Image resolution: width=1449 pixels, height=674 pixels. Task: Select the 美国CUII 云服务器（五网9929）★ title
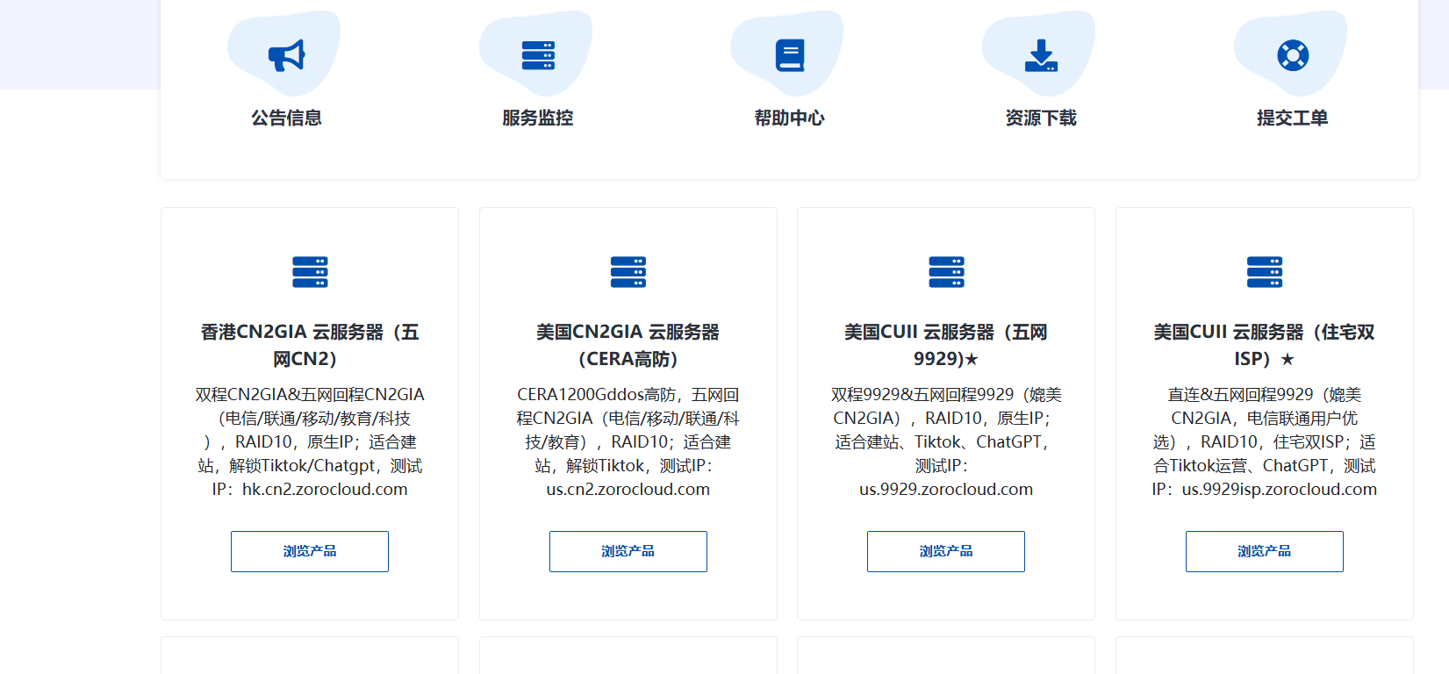[946, 345]
